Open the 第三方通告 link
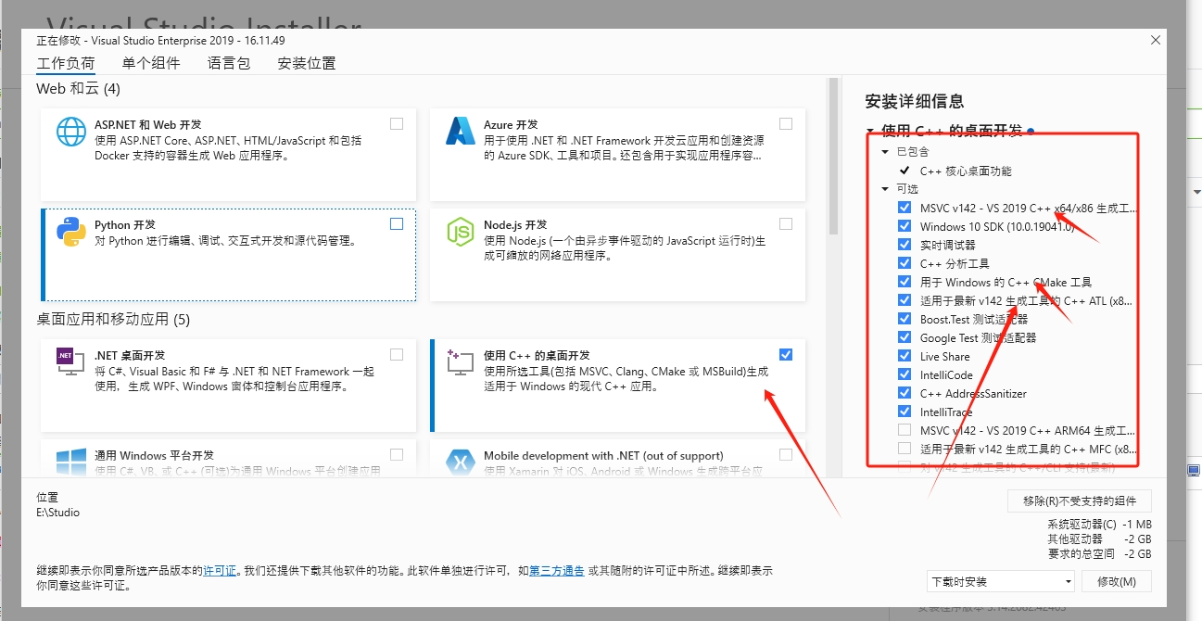 pyautogui.click(x=557, y=571)
